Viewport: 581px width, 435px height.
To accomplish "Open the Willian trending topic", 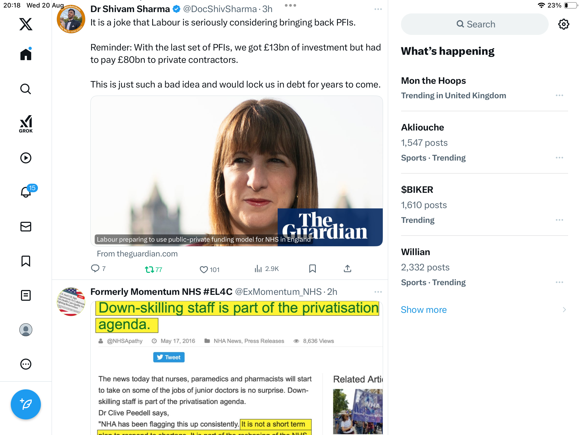I will coord(484,267).
